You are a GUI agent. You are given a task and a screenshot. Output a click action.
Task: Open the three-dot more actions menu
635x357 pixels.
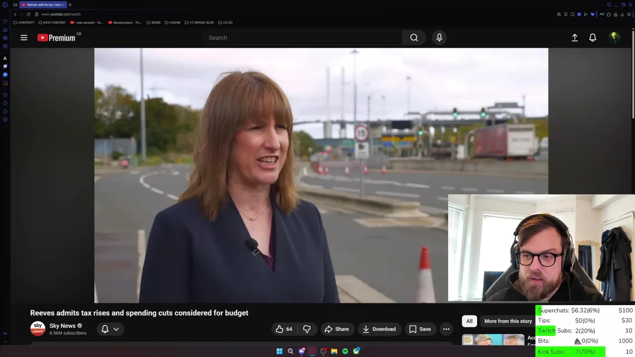(x=446, y=329)
